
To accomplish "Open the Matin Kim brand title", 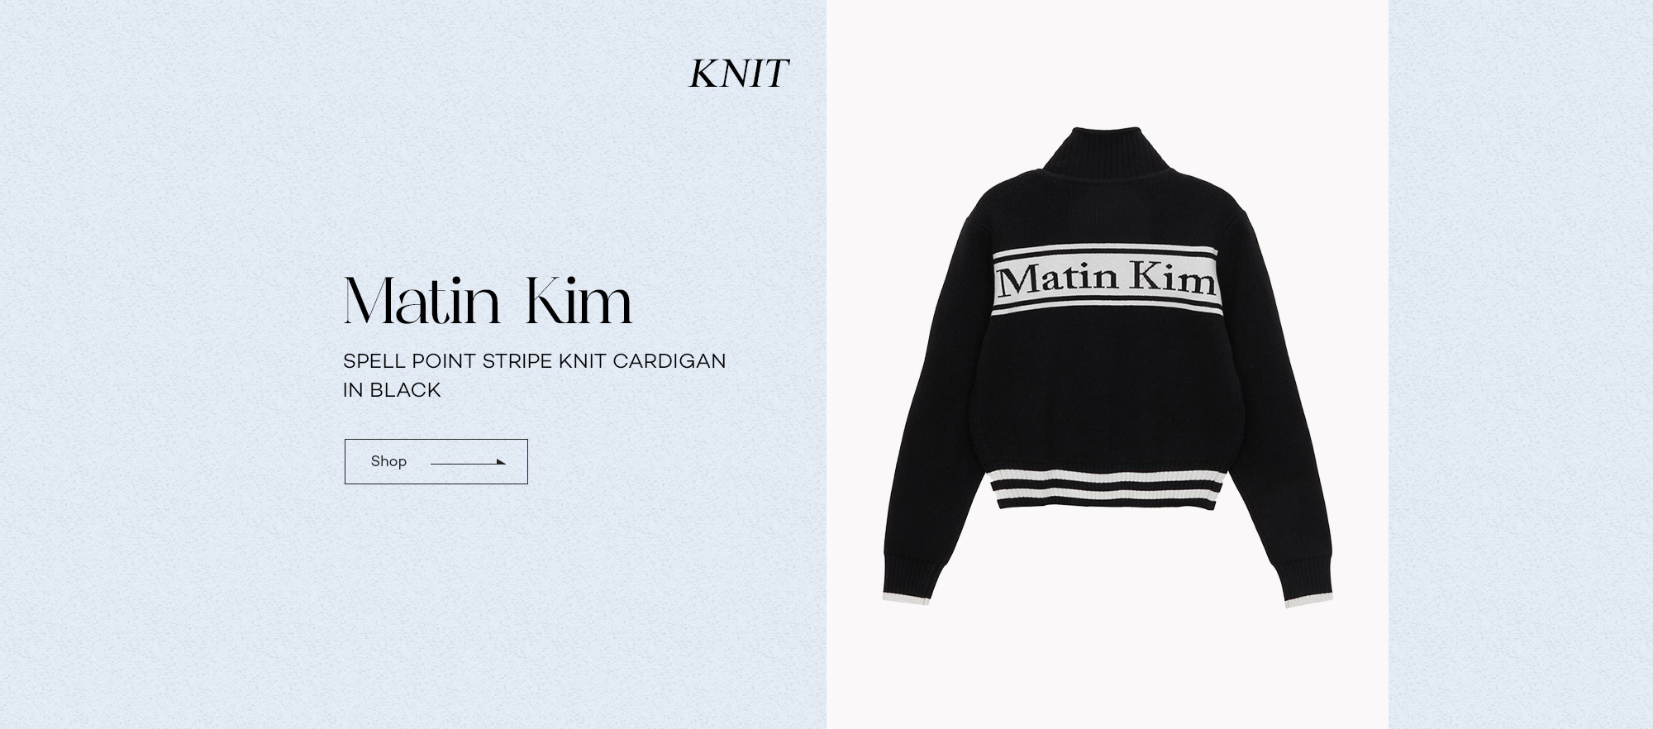I will tap(488, 301).
